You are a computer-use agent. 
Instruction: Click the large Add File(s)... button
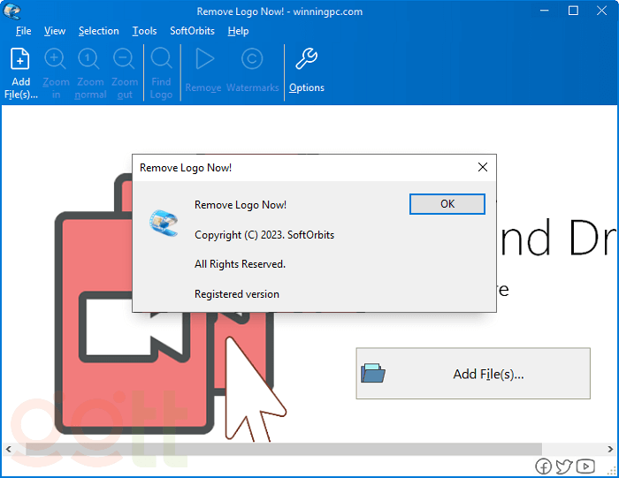473,374
